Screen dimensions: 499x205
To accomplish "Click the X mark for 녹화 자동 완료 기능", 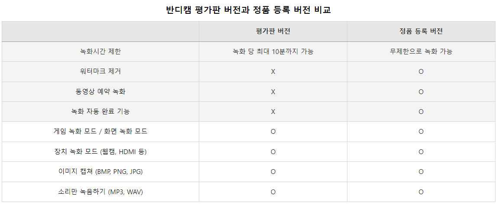I will [x=273, y=111].
